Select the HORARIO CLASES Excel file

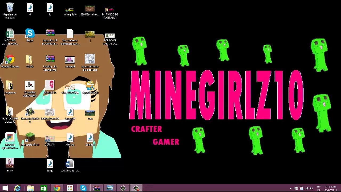point(10,37)
